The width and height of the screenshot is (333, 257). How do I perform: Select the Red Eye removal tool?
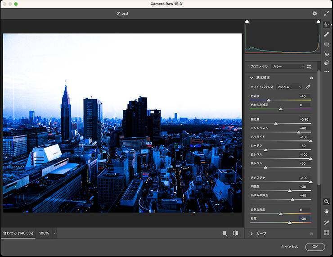[327, 54]
